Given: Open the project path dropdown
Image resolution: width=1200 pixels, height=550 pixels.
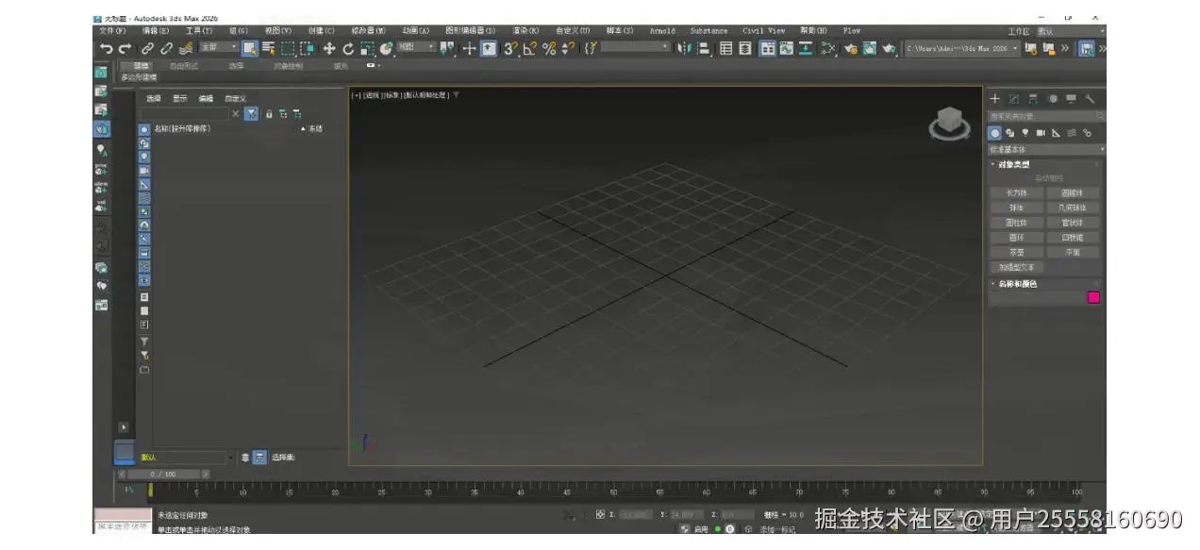Looking at the screenshot, I should (962, 48).
